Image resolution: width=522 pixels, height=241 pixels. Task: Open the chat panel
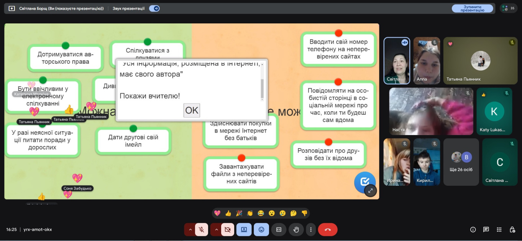(486, 229)
